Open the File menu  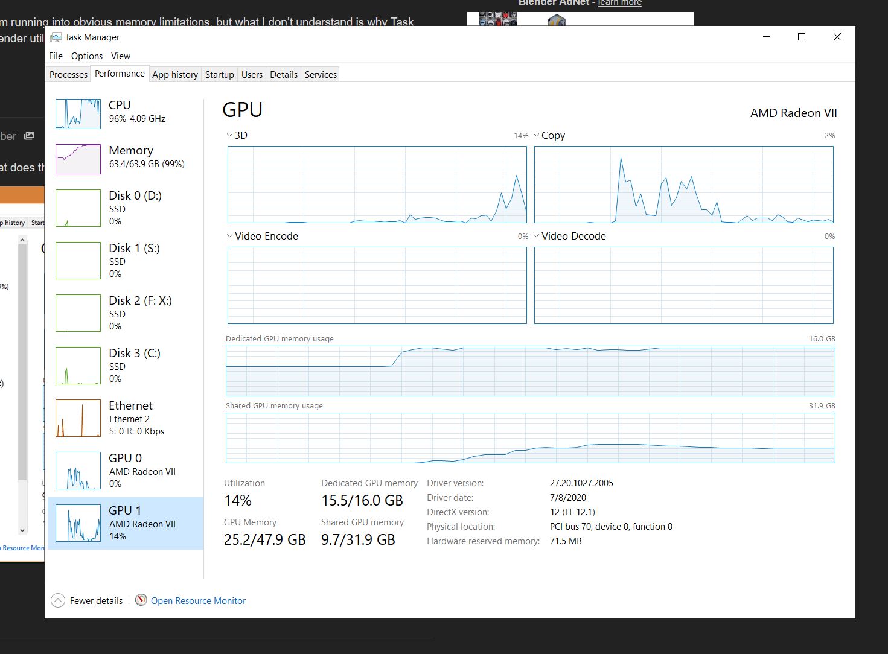pos(56,56)
